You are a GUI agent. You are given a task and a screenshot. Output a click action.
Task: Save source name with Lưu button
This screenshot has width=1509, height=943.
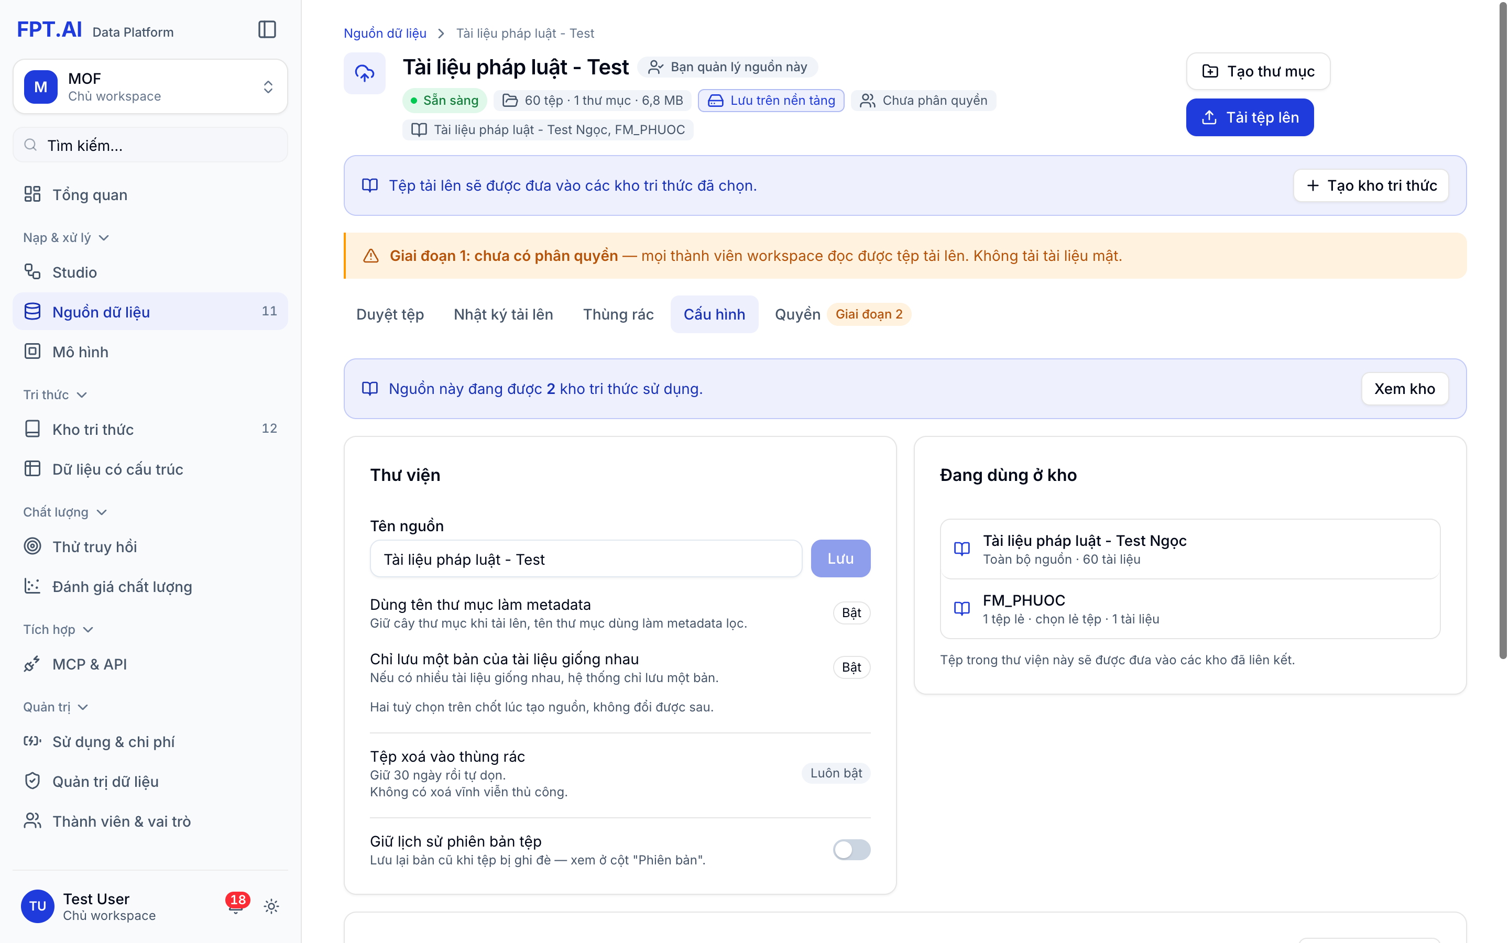pyautogui.click(x=840, y=559)
